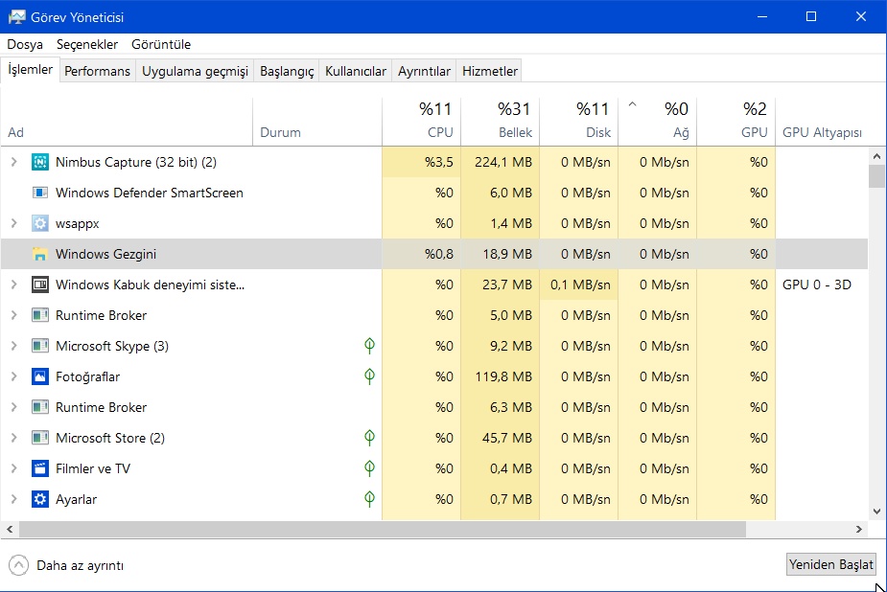Expand the wsappx process group

[x=13, y=223]
